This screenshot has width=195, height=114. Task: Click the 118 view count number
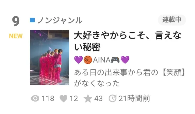pyautogui.click(x=48, y=99)
